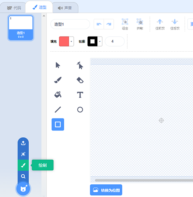Viewport: 193px width, 197px height.
Task: Click the Upload costume icon
Action: (23, 143)
